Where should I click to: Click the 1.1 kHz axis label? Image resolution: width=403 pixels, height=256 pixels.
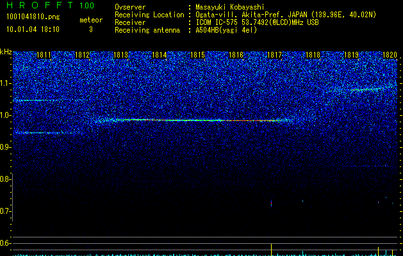pyautogui.click(x=6, y=83)
